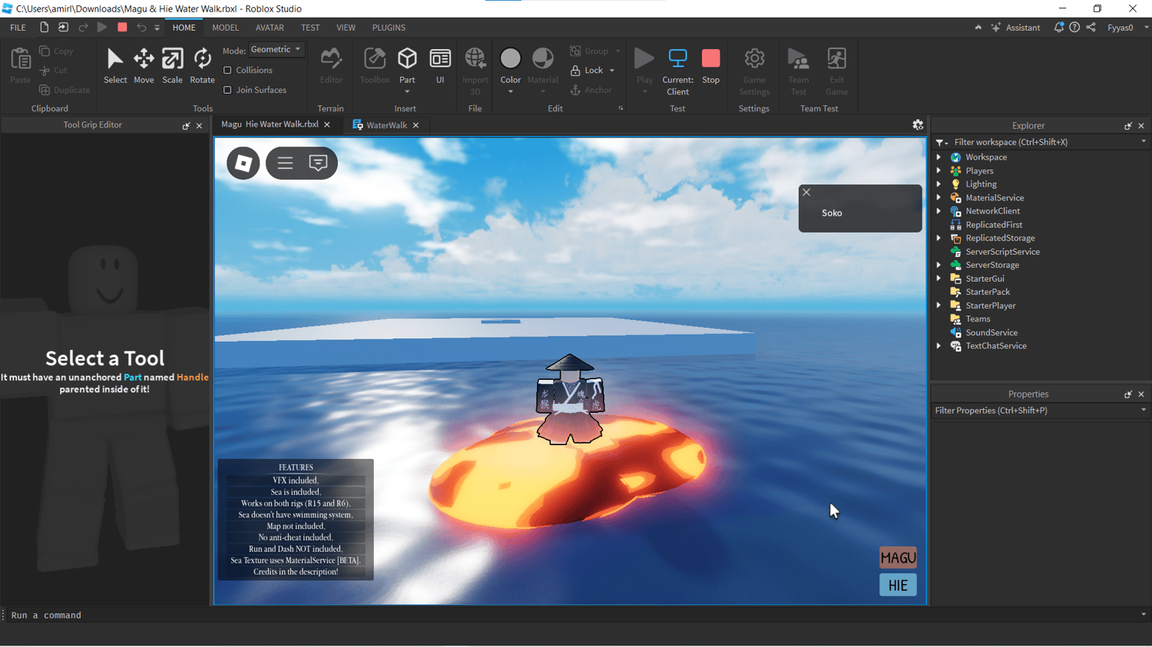Switch to the PLUGINS tab
This screenshot has width=1152, height=647.
pyautogui.click(x=389, y=28)
